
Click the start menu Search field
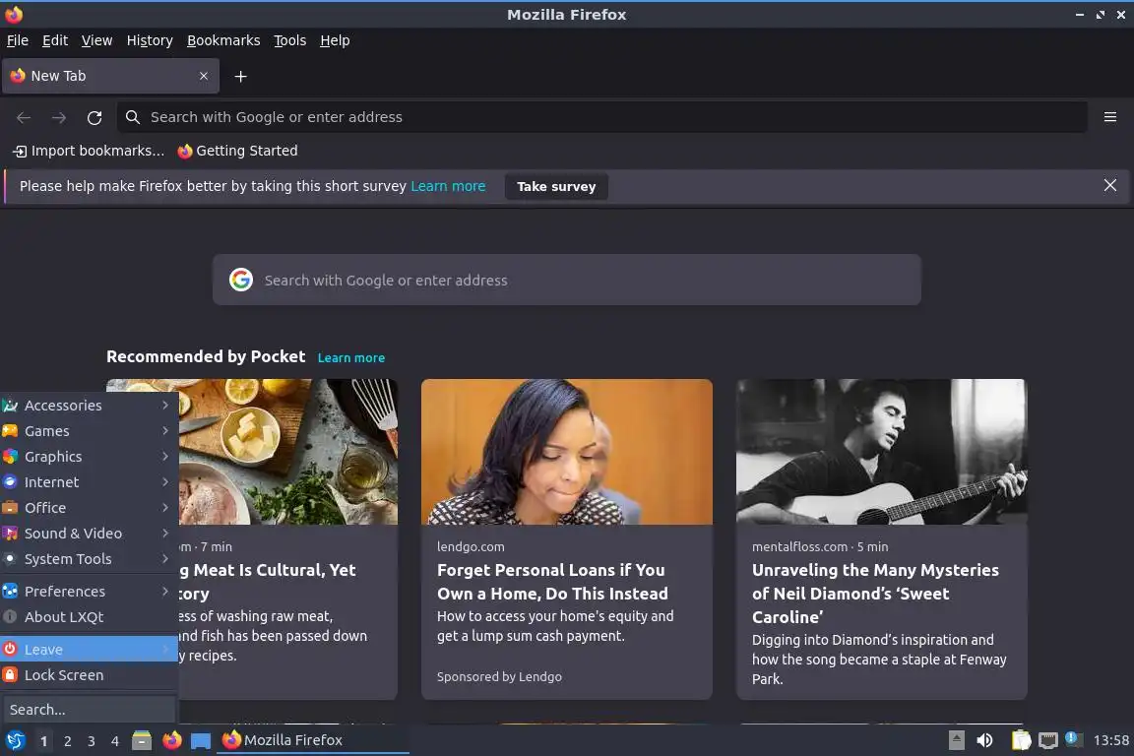pos(89,709)
